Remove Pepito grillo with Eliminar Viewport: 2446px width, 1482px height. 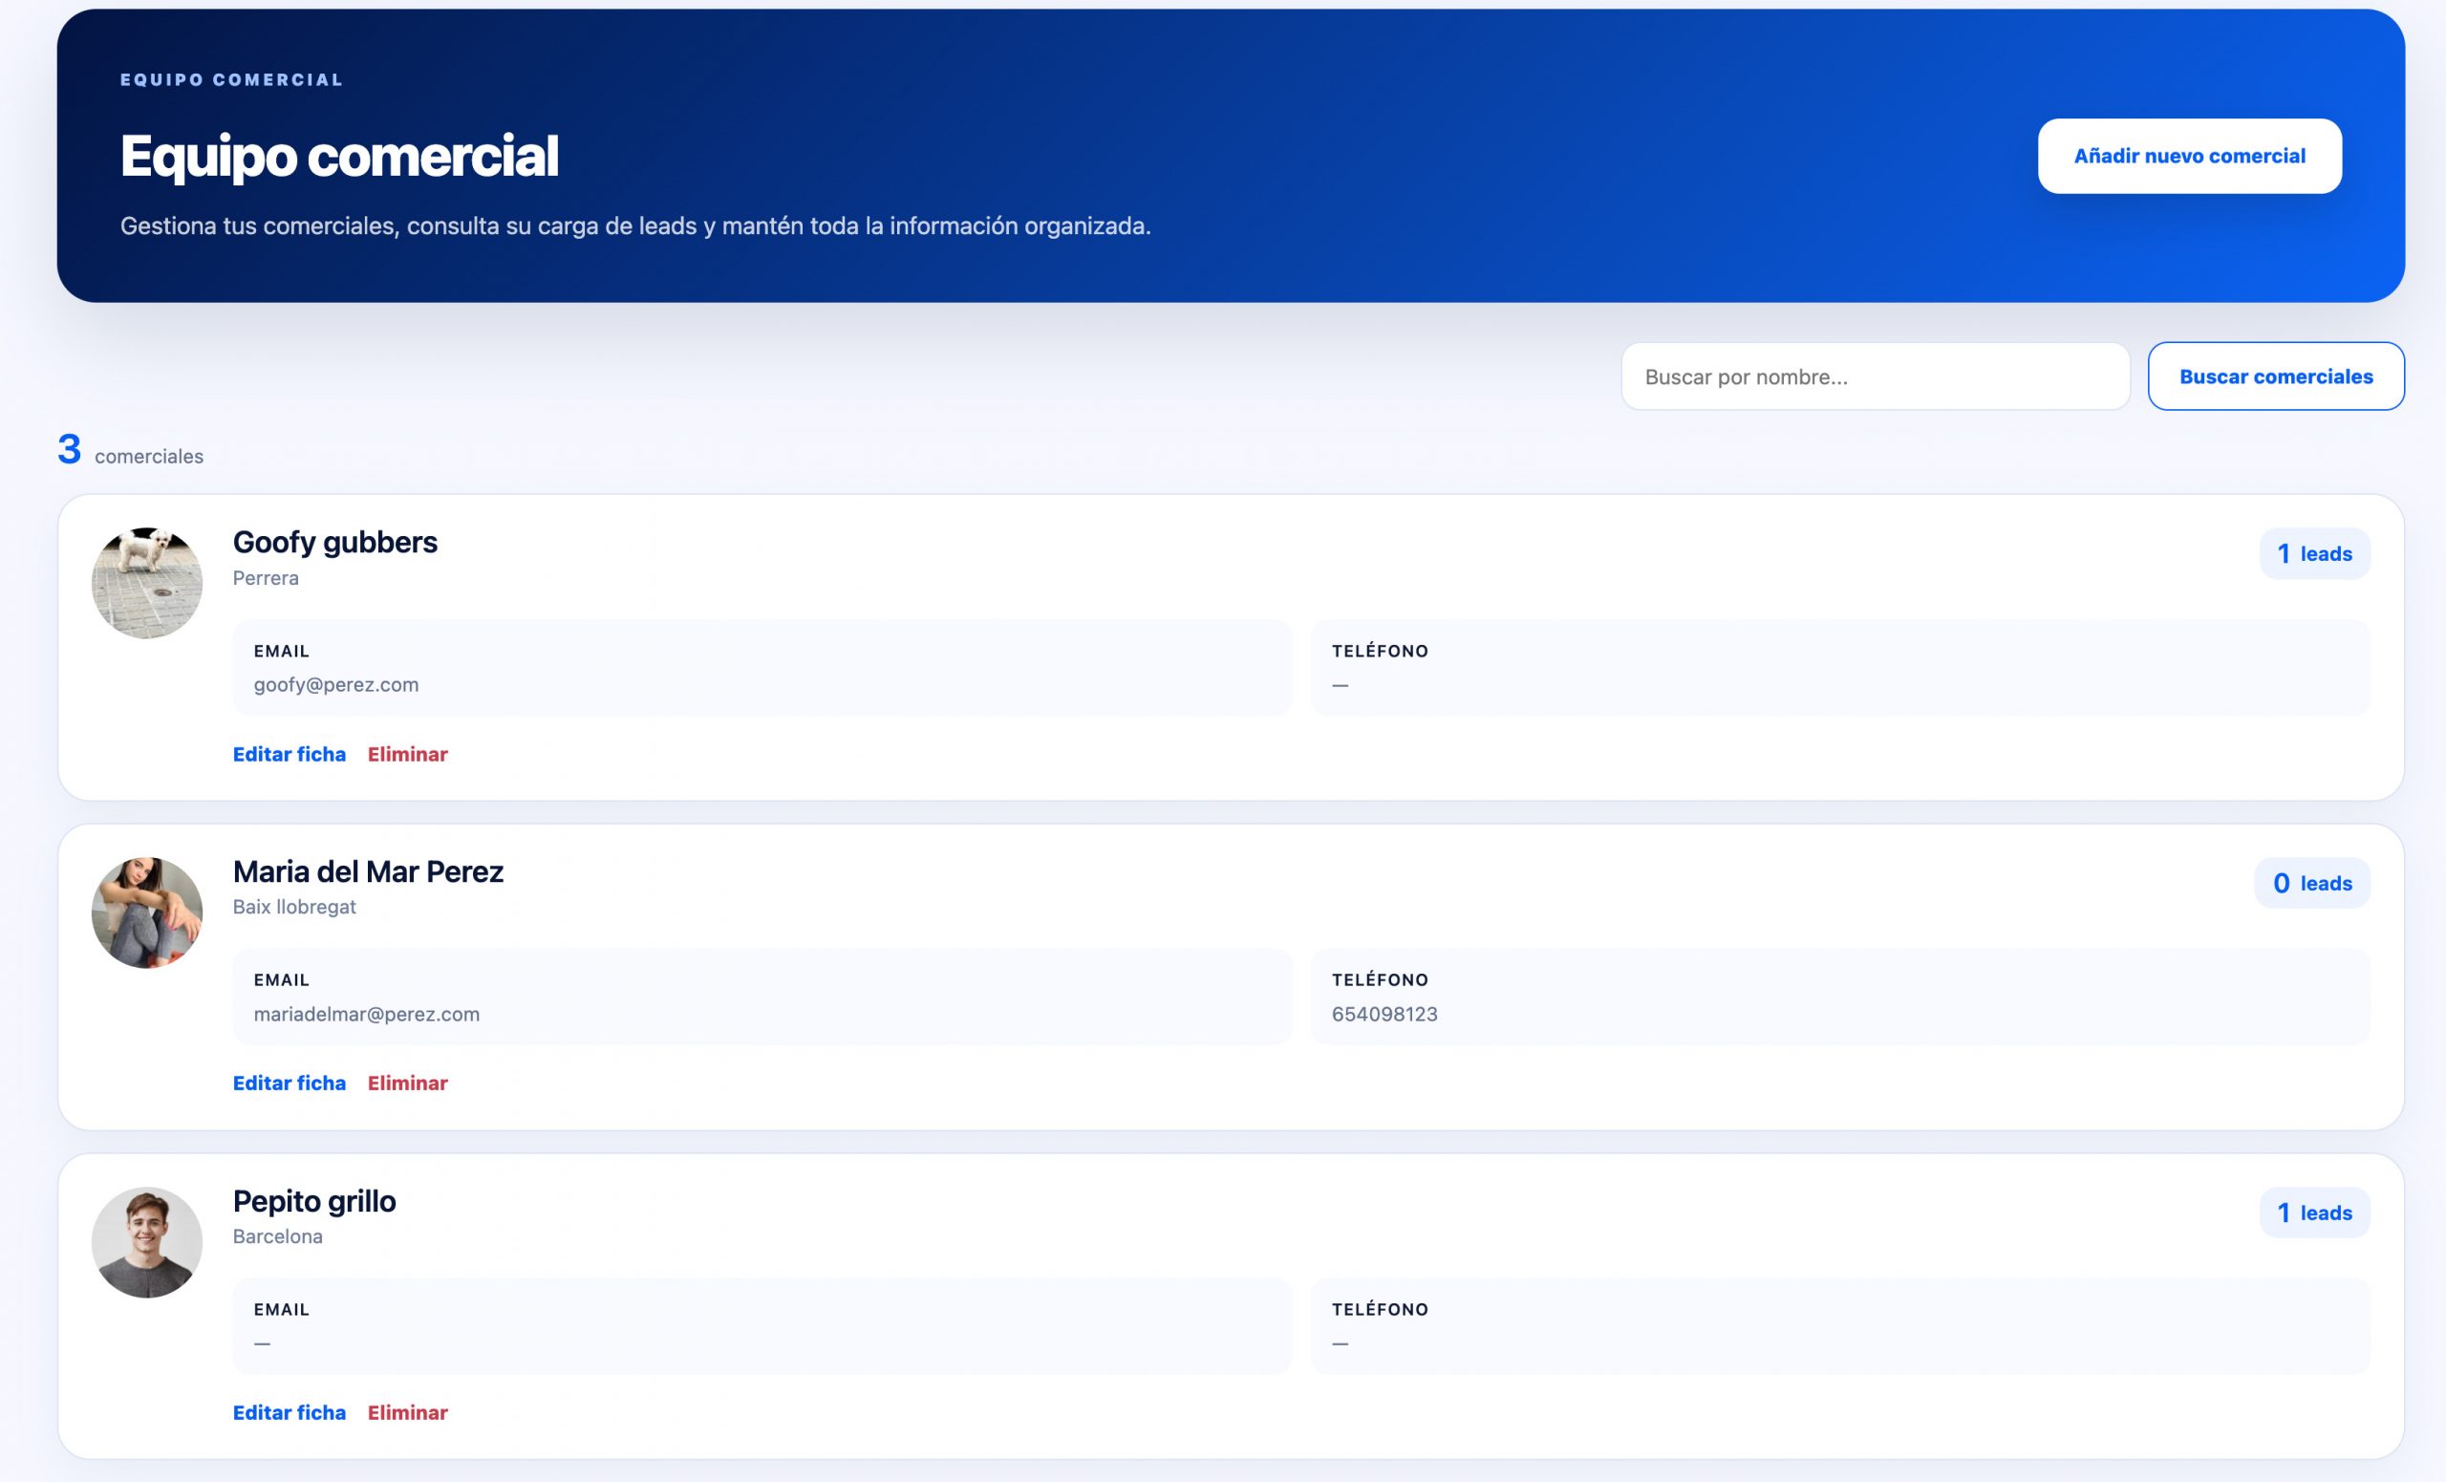(x=407, y=1412)
